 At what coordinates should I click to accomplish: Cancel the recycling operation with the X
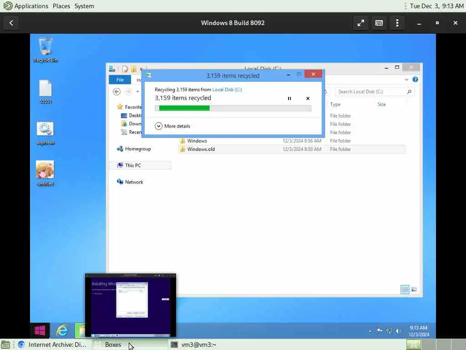tap(308, 98)
